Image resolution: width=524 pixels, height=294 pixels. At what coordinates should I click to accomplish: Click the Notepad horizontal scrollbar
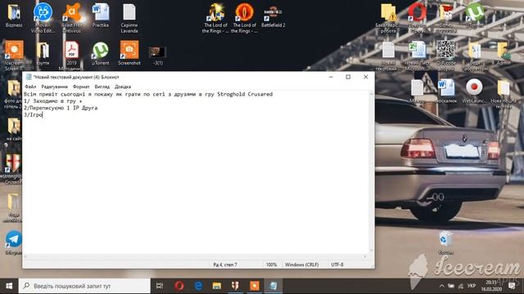196,256
